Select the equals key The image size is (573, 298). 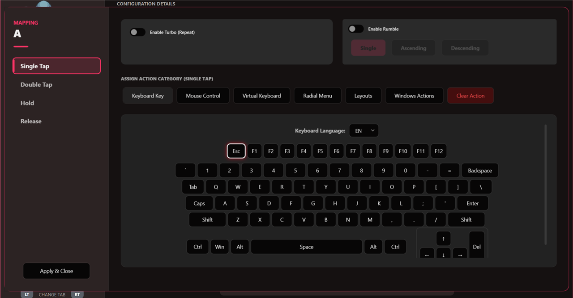pyautogui.click(x=449, y=171)
